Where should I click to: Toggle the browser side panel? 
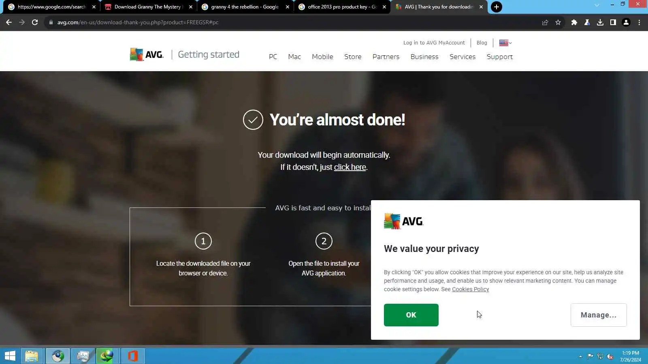coord(613,22)
